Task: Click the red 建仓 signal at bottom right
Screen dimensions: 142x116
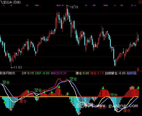Action: [127, 111]
